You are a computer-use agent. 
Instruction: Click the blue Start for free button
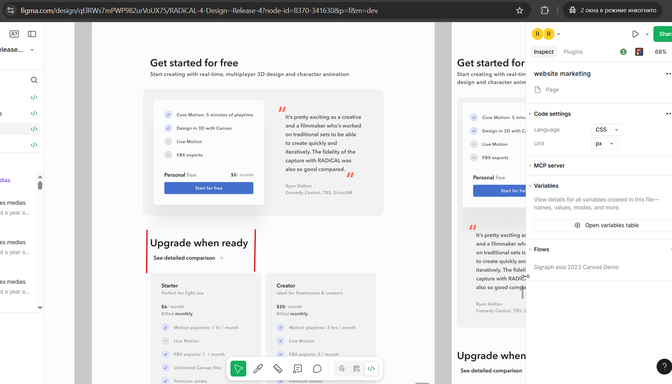tap(209, 188)
